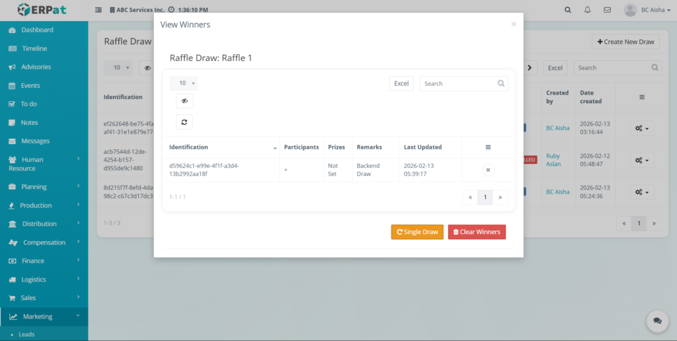
Task: Open the chat bubble widget
Action: tap(657, 321)
